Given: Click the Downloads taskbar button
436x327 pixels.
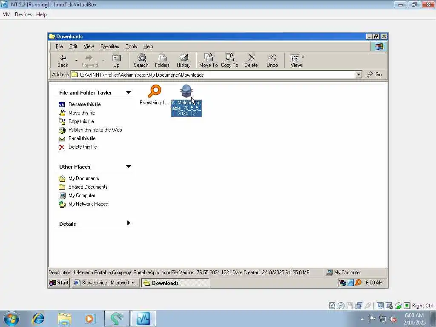Looking at the screenshot, I should click(x=175, y=283).
